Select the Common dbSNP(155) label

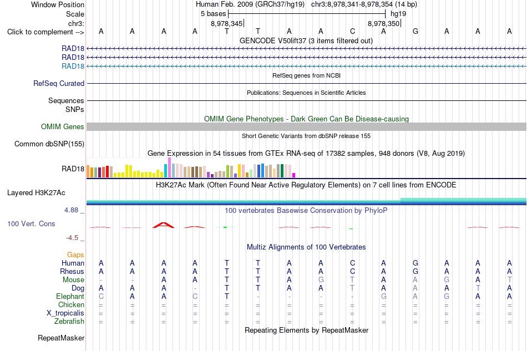coord(49,144)
